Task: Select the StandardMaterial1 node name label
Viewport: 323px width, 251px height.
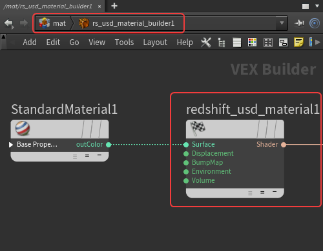Action: (65, 109)
